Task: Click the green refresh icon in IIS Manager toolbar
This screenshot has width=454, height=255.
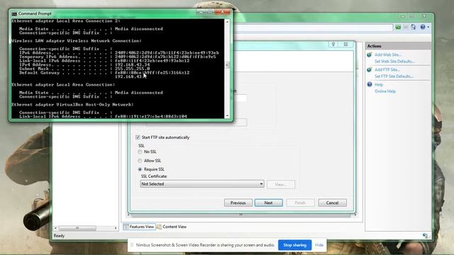Action: pos(399,27)
